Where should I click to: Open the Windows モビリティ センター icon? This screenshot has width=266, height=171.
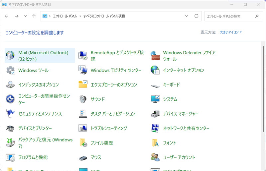83,70
